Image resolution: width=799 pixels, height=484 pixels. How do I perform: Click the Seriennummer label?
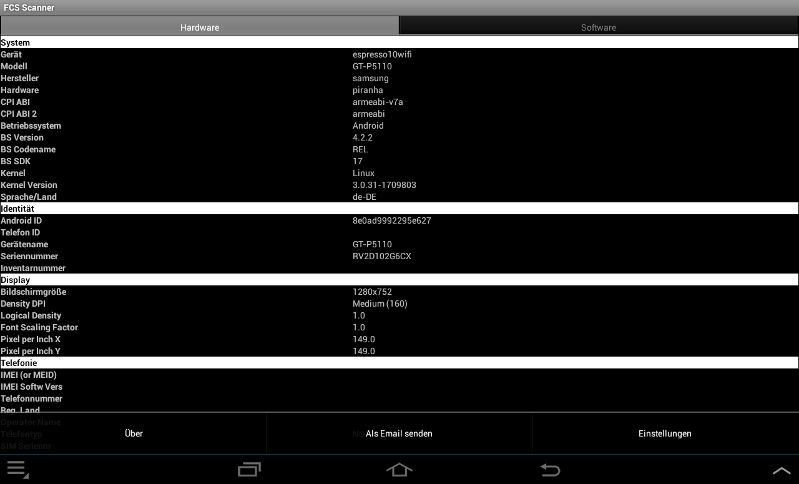[29, 256]
